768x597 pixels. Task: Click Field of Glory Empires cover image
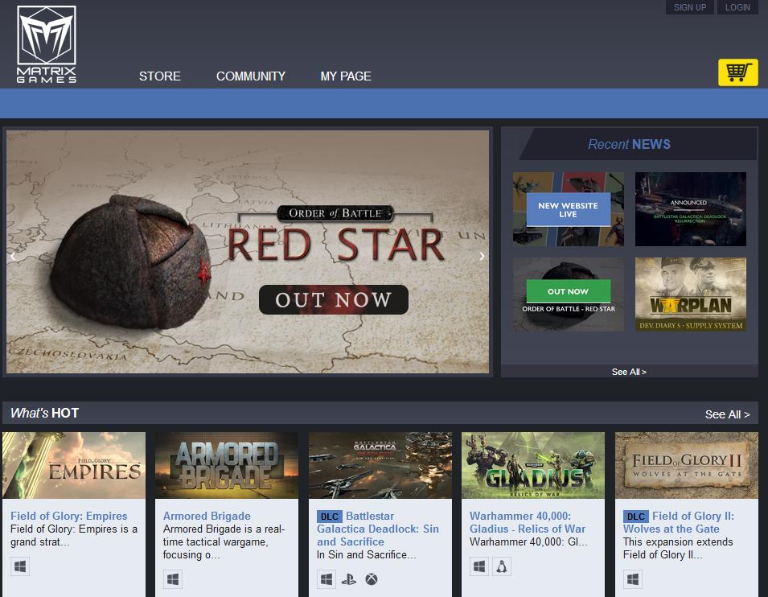(74, 465)
